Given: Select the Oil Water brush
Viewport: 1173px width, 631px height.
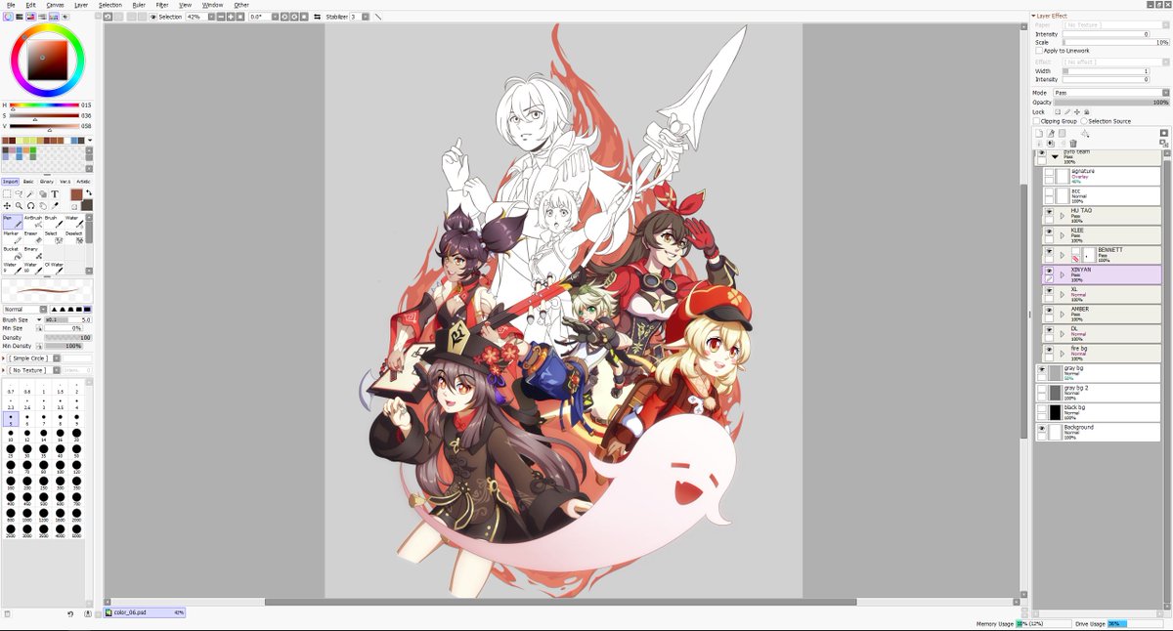Looking at the screenshot, I should [54, 269].
